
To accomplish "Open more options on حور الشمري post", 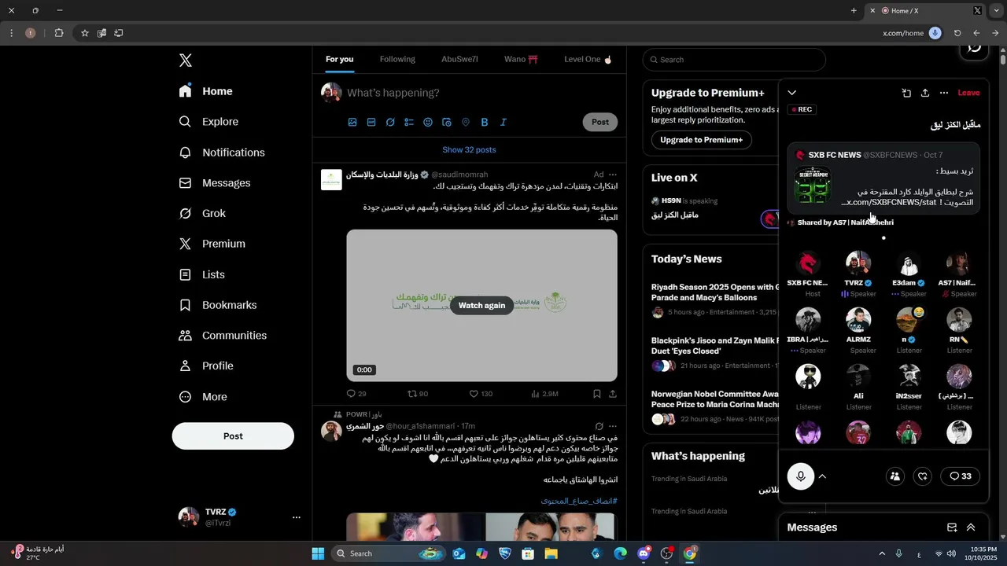I will (x=613, y=426).
